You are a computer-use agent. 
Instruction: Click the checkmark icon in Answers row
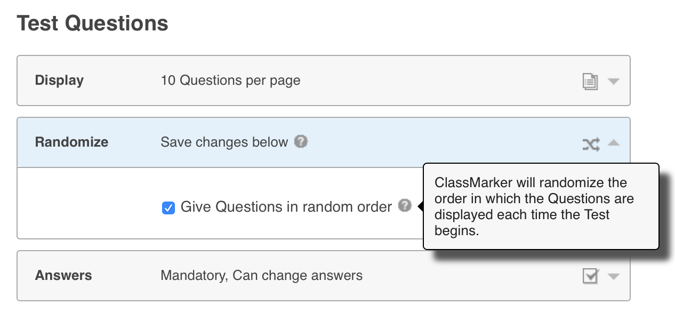590,276
